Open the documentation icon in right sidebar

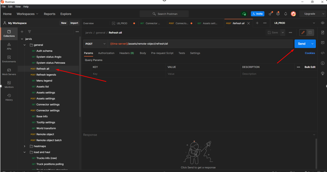323,33
